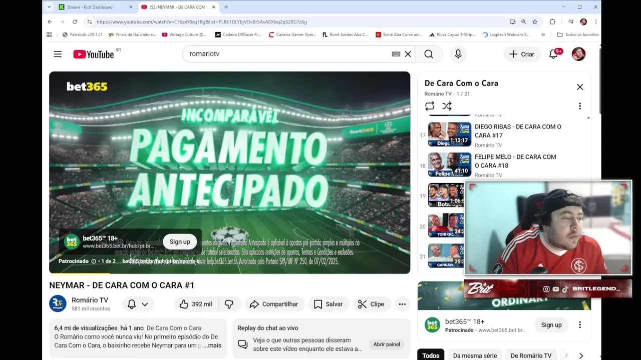The height and width of the screenshot is (360, 641).
Task: Open the De Cara Com o Cara playlist link in description
Action: 174,328
